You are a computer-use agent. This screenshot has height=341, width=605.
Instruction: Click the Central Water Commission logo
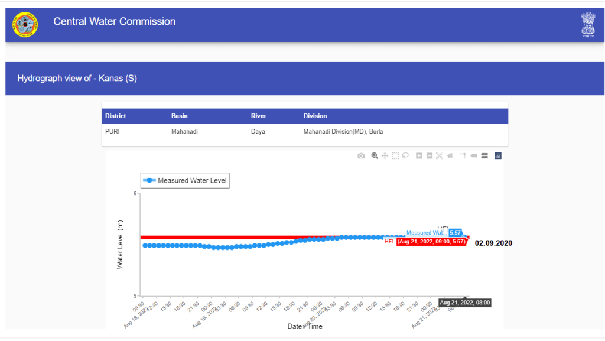point(24,25)
